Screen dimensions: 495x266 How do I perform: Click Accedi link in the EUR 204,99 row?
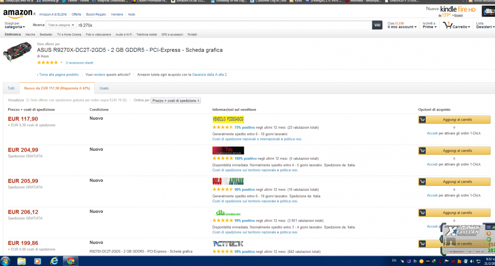tap(432, 164)
